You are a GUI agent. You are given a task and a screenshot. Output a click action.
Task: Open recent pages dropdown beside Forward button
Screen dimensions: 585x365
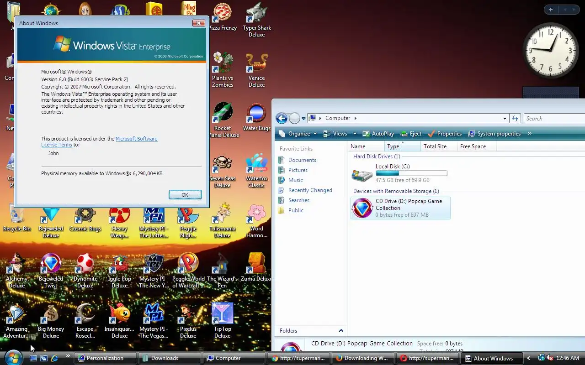tap(303, 119)
